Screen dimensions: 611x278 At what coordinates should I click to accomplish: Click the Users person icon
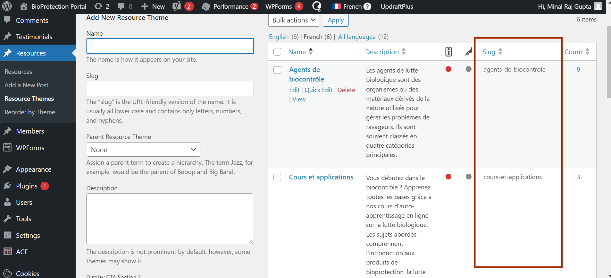click(7, 202)
